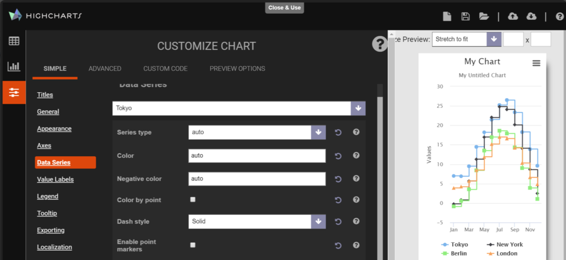Open the Value Labels section

click(55, 179)
